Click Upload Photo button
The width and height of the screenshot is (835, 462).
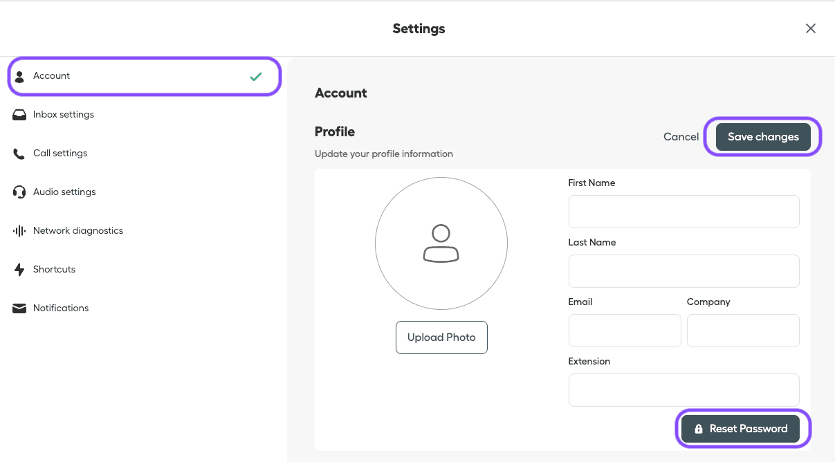441,338
